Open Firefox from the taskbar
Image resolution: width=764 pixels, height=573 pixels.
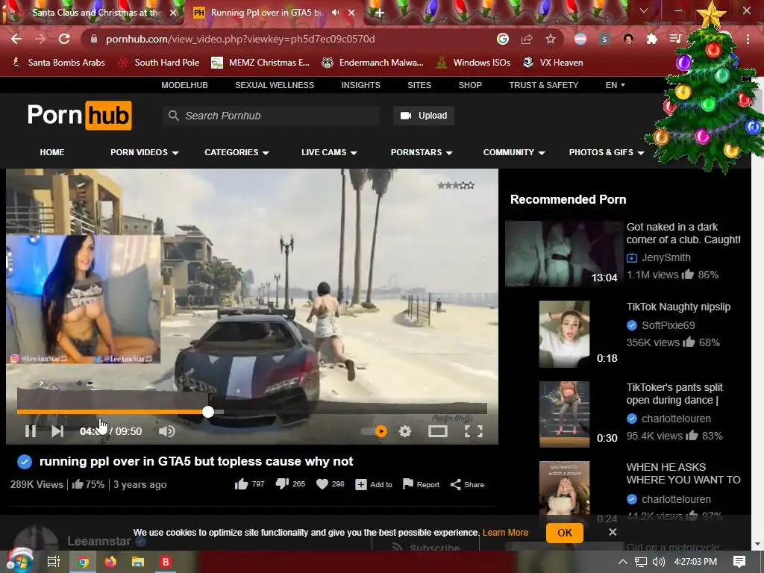[110, 562]
